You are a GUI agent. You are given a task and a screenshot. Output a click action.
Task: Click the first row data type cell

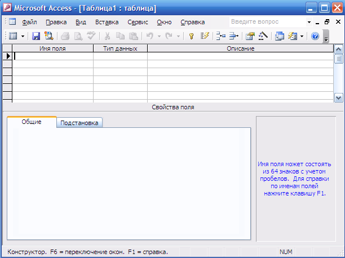click(120, 56)
